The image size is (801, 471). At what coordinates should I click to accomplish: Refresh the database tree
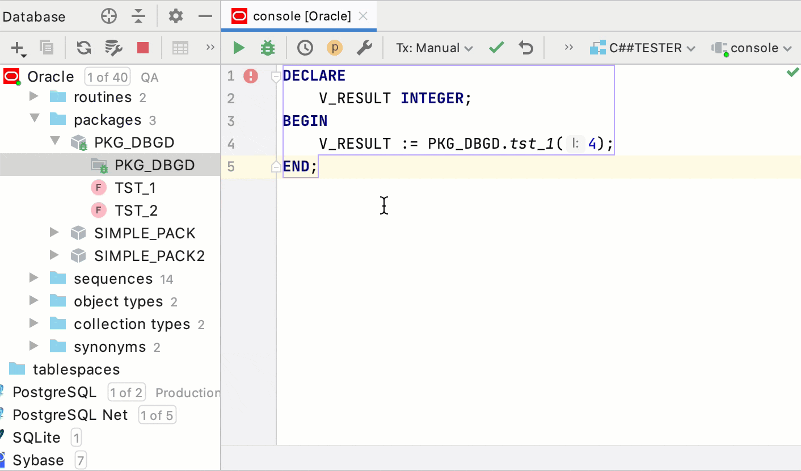(x=84, y=48)
